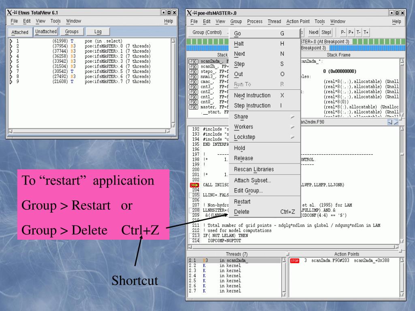Choose Edit Group... menu item
The width and height of the screenshot is (415, 311).
(264, 190)
